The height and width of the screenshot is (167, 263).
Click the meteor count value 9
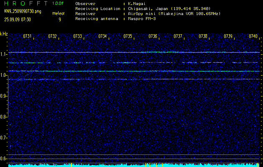[60, 20]
